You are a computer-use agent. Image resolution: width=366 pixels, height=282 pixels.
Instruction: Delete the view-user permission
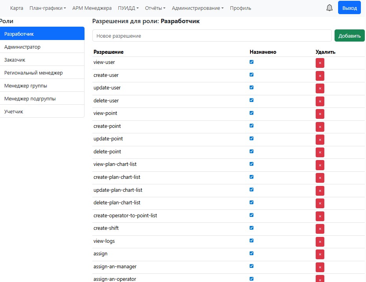tap(320, 63)
